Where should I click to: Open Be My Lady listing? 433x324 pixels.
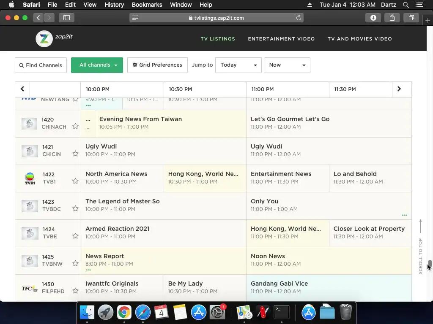tap(205, 287)
